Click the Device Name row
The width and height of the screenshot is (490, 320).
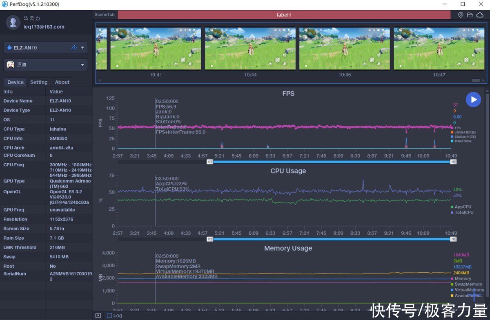pyautogui.click(x=46, y=101)
